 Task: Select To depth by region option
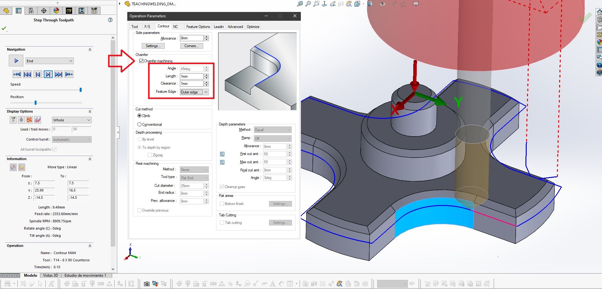pyautogui.click(x=139, y=147)
